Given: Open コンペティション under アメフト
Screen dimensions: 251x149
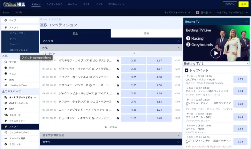Looking at the screenshot, I should (x=18, y=50).
